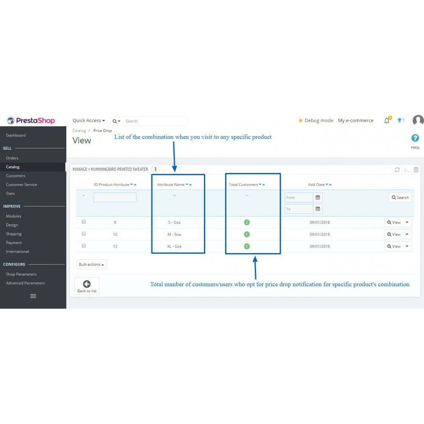The image size is (424, 424).
Task: Open Advanced Parameters in the sidebar
Action: tap(25, 283)
